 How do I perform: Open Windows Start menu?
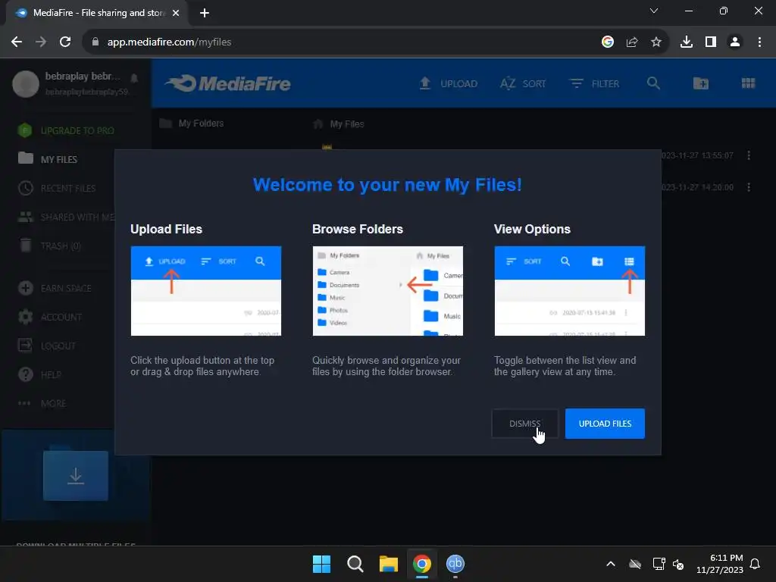(321, 564)
